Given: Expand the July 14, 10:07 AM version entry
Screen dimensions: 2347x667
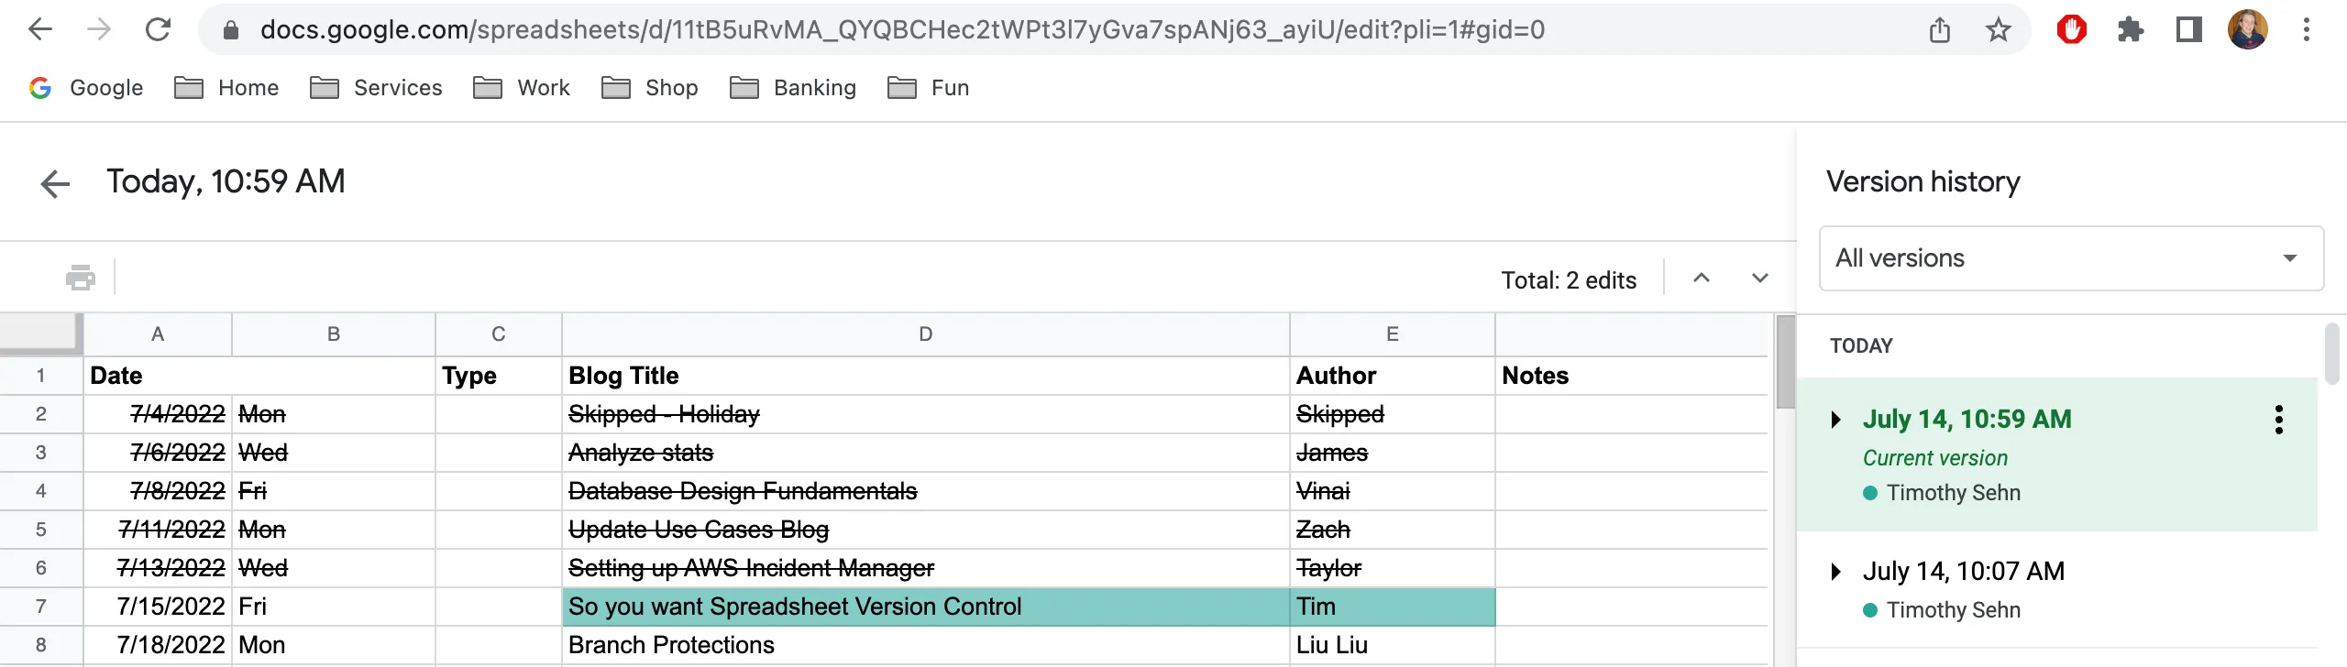Looking at the screenshot, I should point(1836,571).
